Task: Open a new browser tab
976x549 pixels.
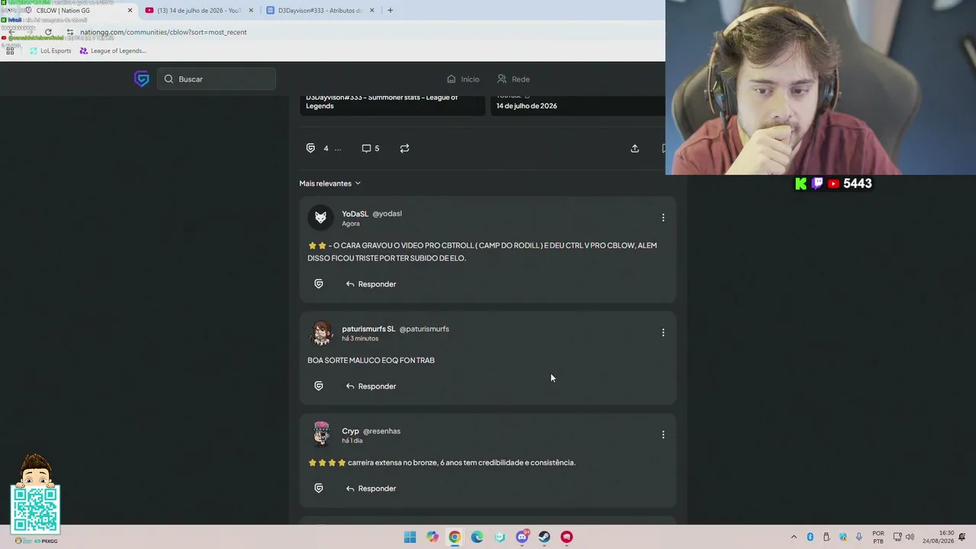Action: point(390,11)
